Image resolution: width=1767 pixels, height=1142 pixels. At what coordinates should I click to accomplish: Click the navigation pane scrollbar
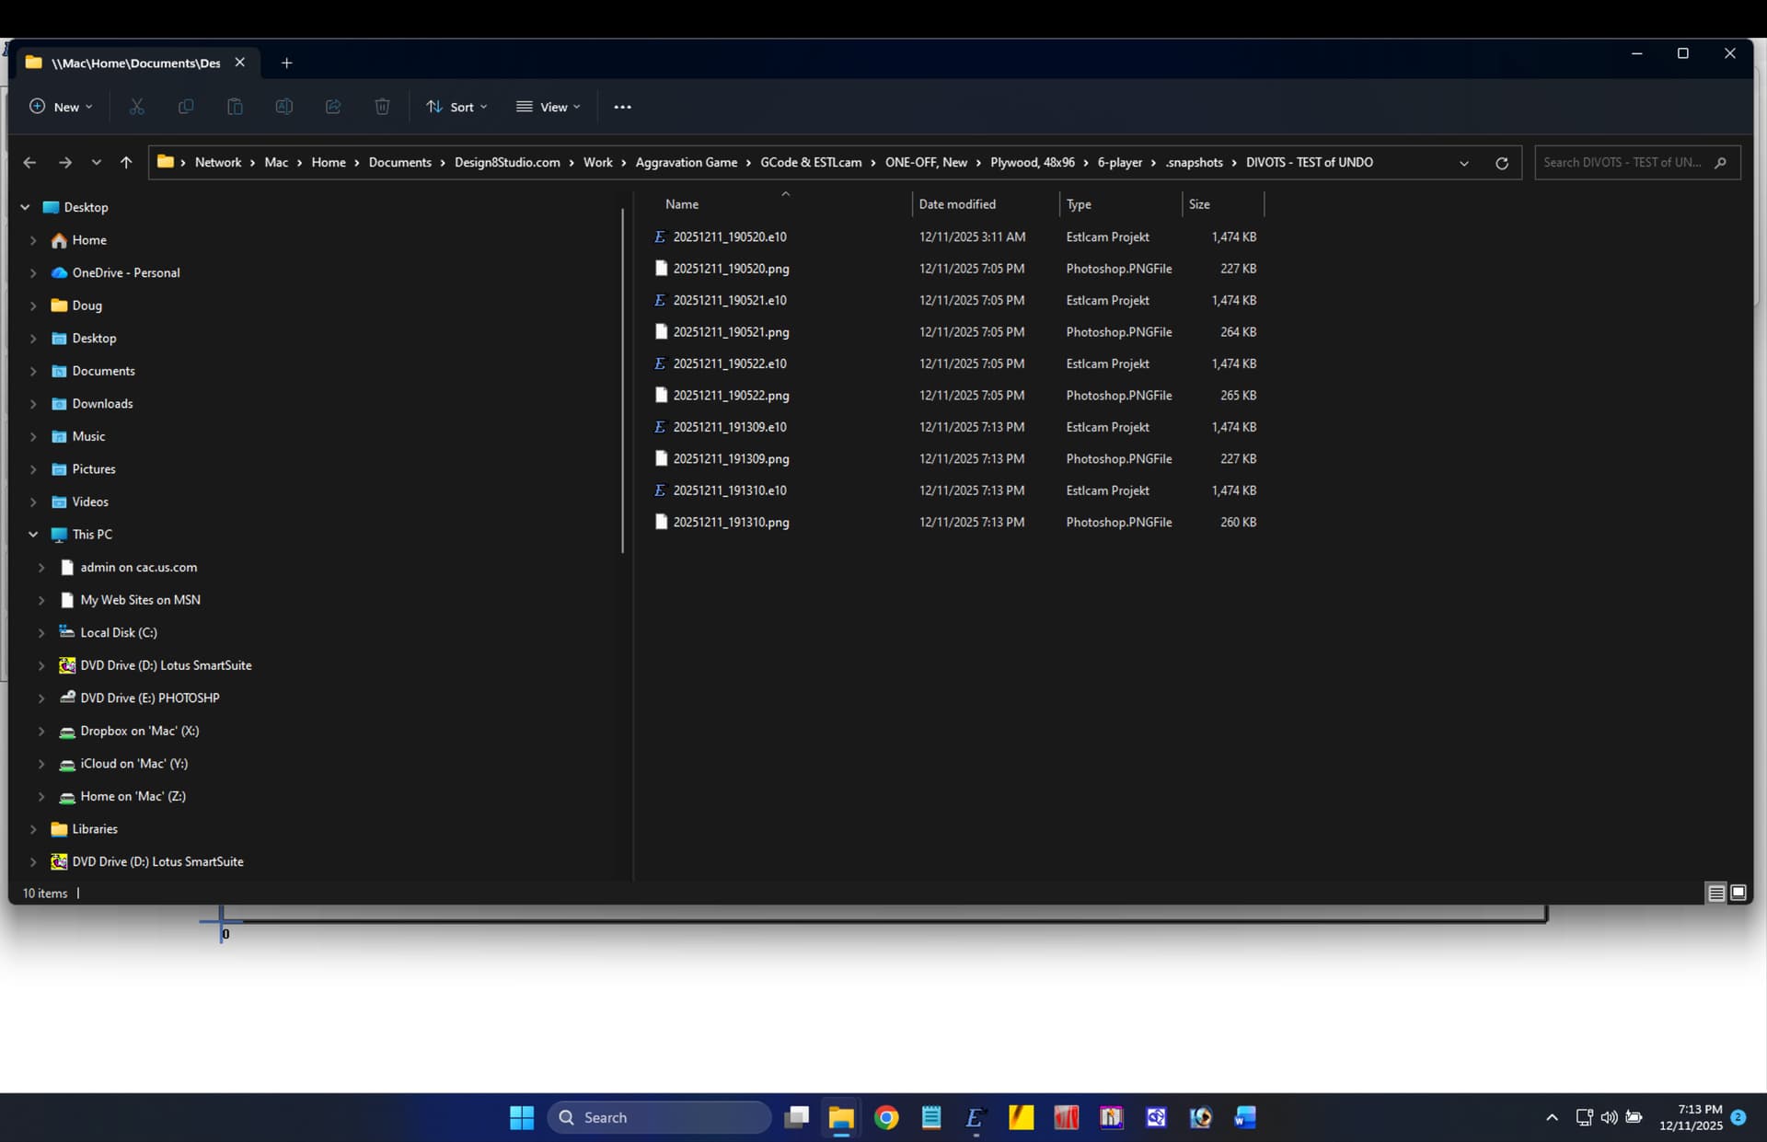pos(623,379)
